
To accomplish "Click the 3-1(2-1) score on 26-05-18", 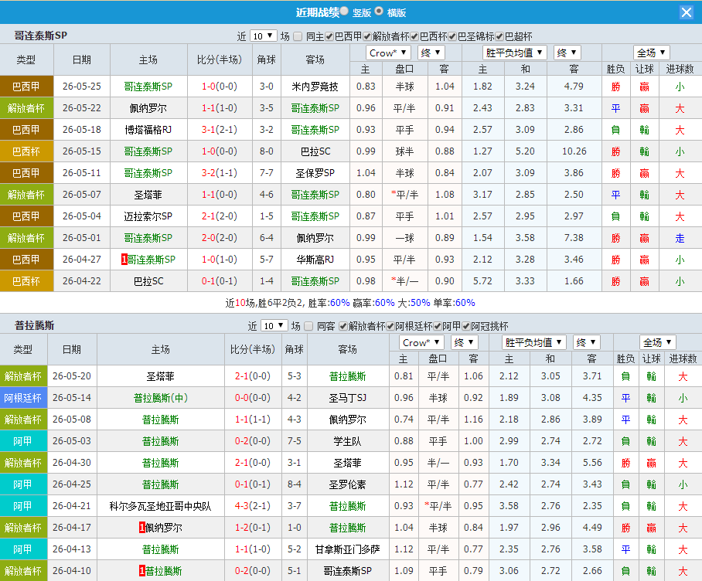I will click(x=219, y=130).
